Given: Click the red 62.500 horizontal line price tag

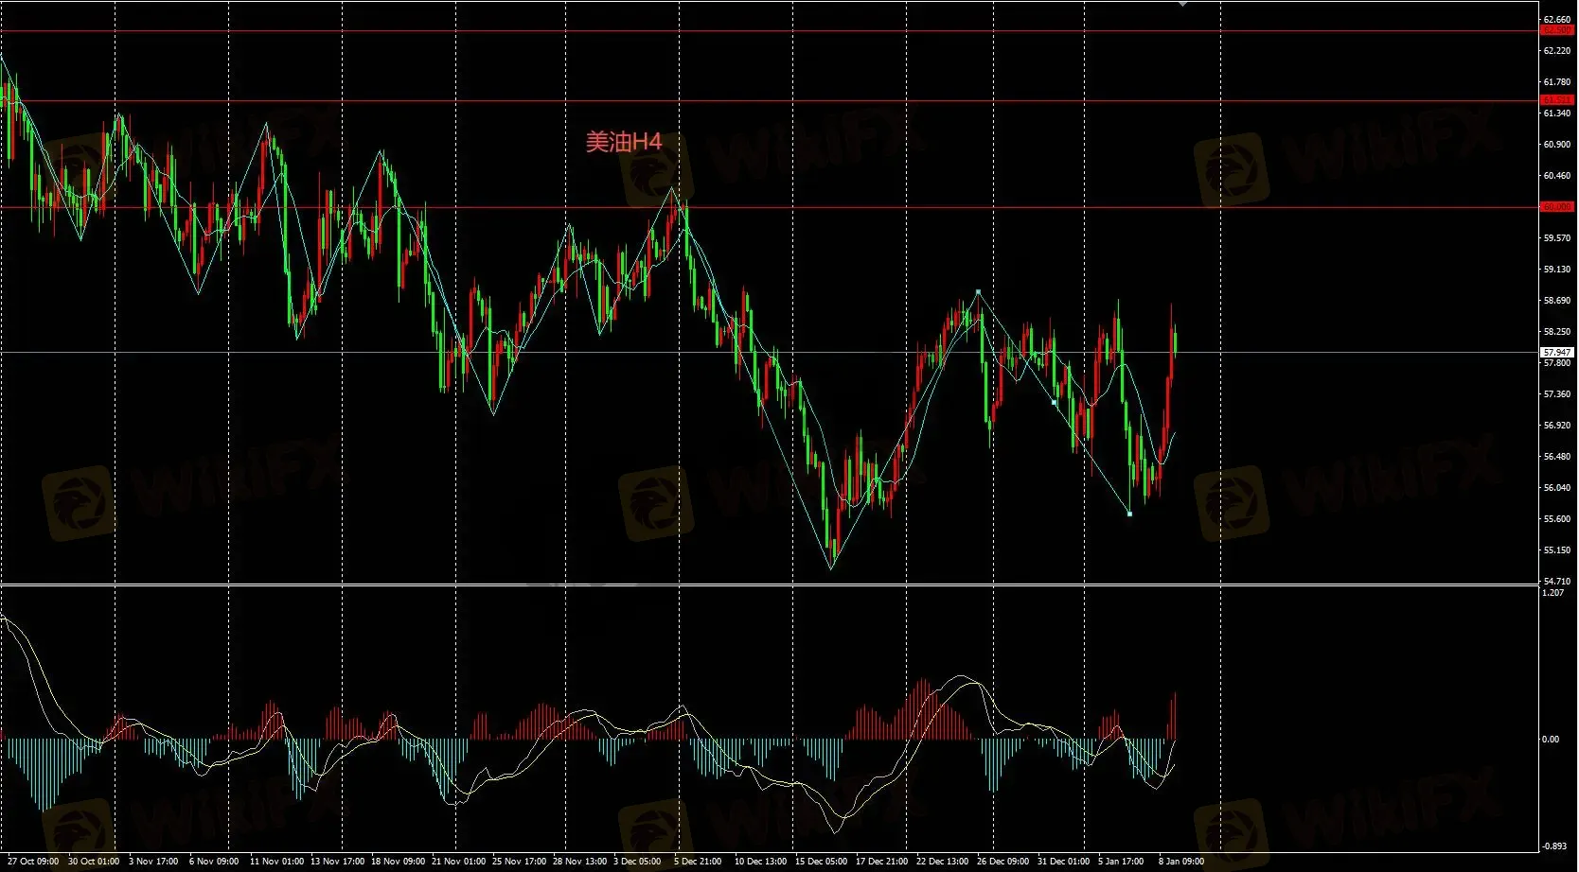Looking at the screenshot, I should click(x=1557, y=30).
